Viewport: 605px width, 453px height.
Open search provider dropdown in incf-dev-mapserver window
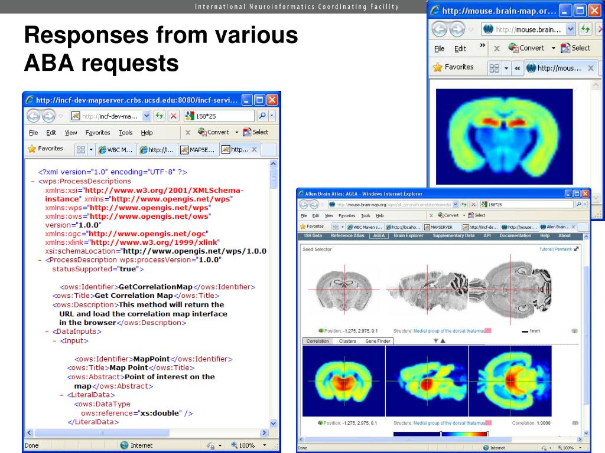click(272, 116)
